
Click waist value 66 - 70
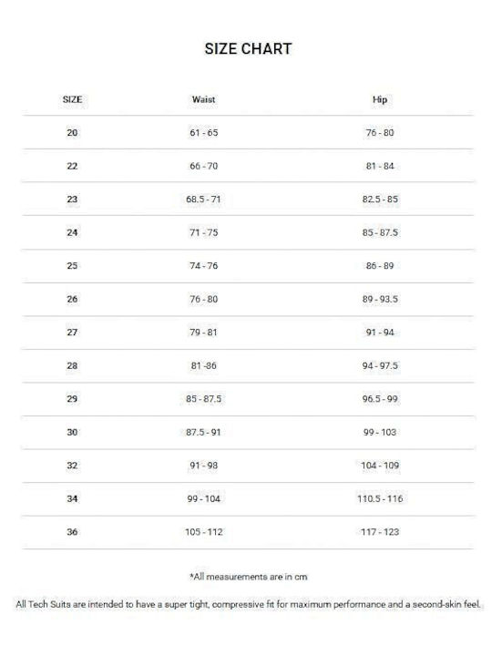(x=204, y=166)
